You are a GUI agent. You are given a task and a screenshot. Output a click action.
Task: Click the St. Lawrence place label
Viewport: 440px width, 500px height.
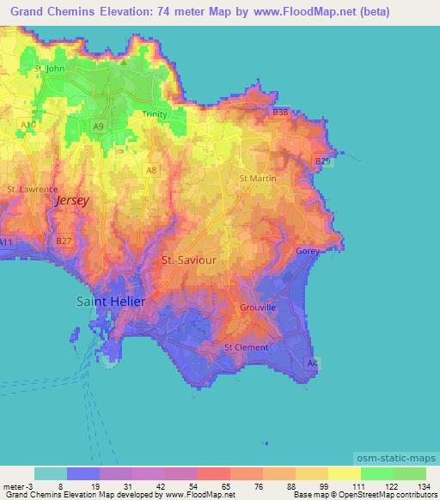tap(32, 189)
